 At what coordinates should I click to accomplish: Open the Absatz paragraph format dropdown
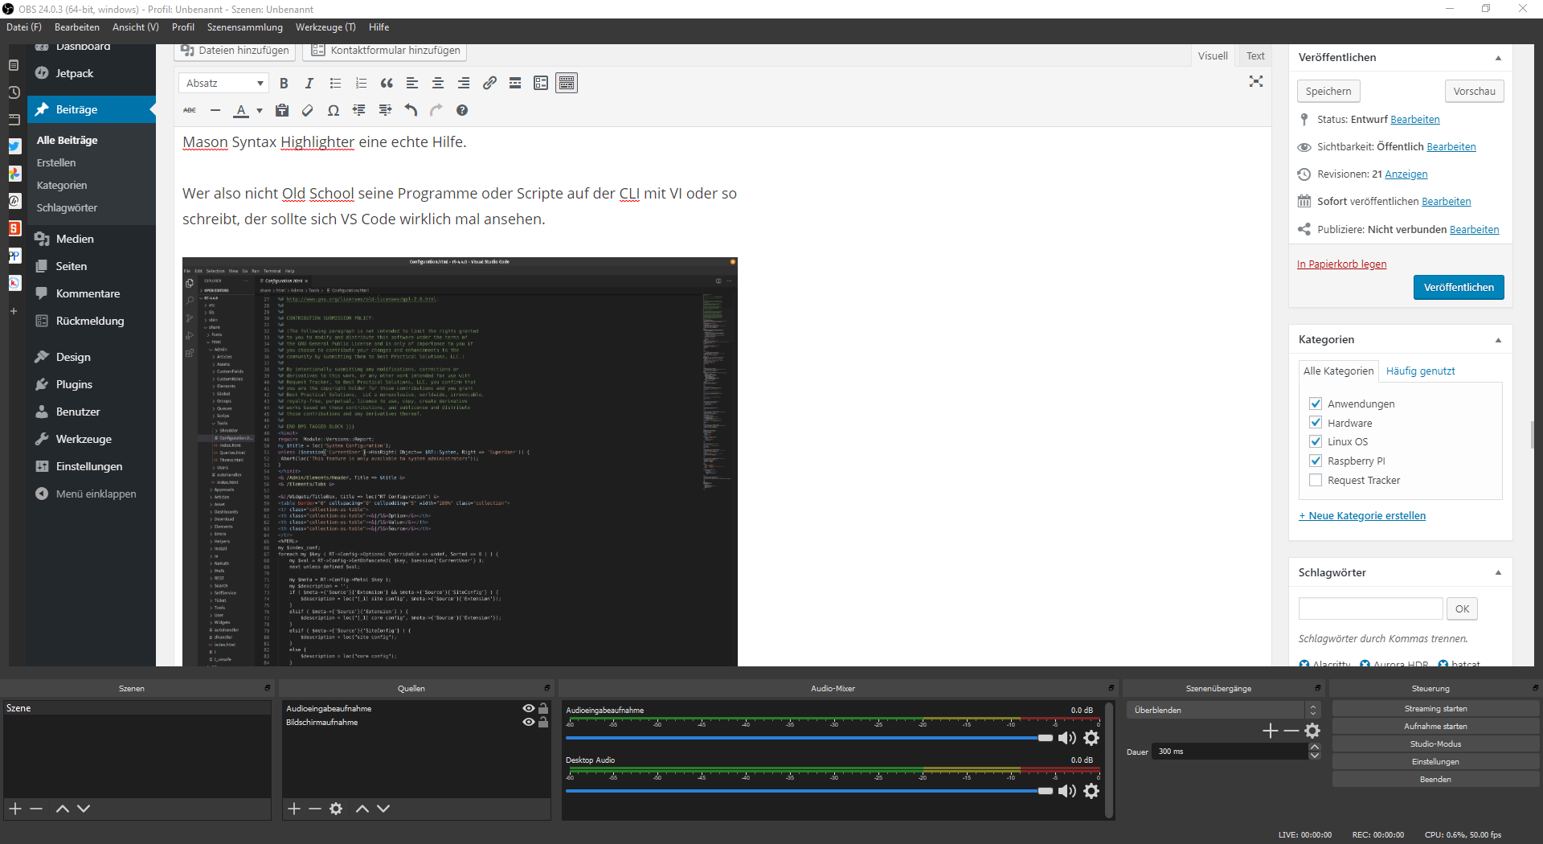(x=224, y=84)
